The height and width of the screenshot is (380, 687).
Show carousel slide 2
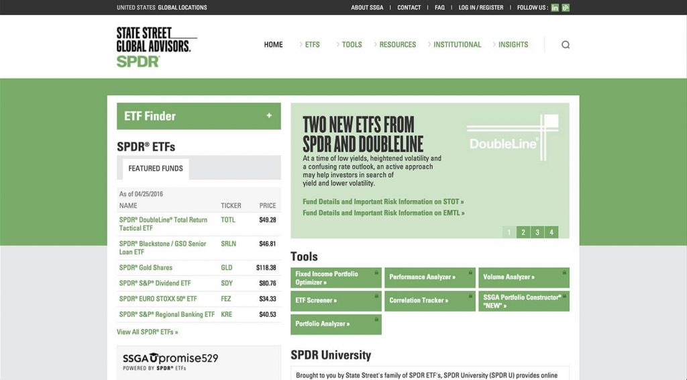point(523,232)
